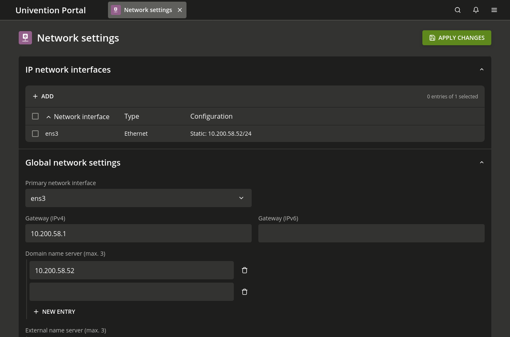Click the plus icon on the ADD button
Viewport: 510px width, 337px height.
(x=36, y=96)
